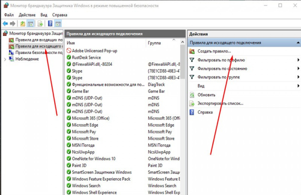301x195 pixels.
Task: Select the Монитор брандмауэра root node
Action: click(x=36, y=33)
